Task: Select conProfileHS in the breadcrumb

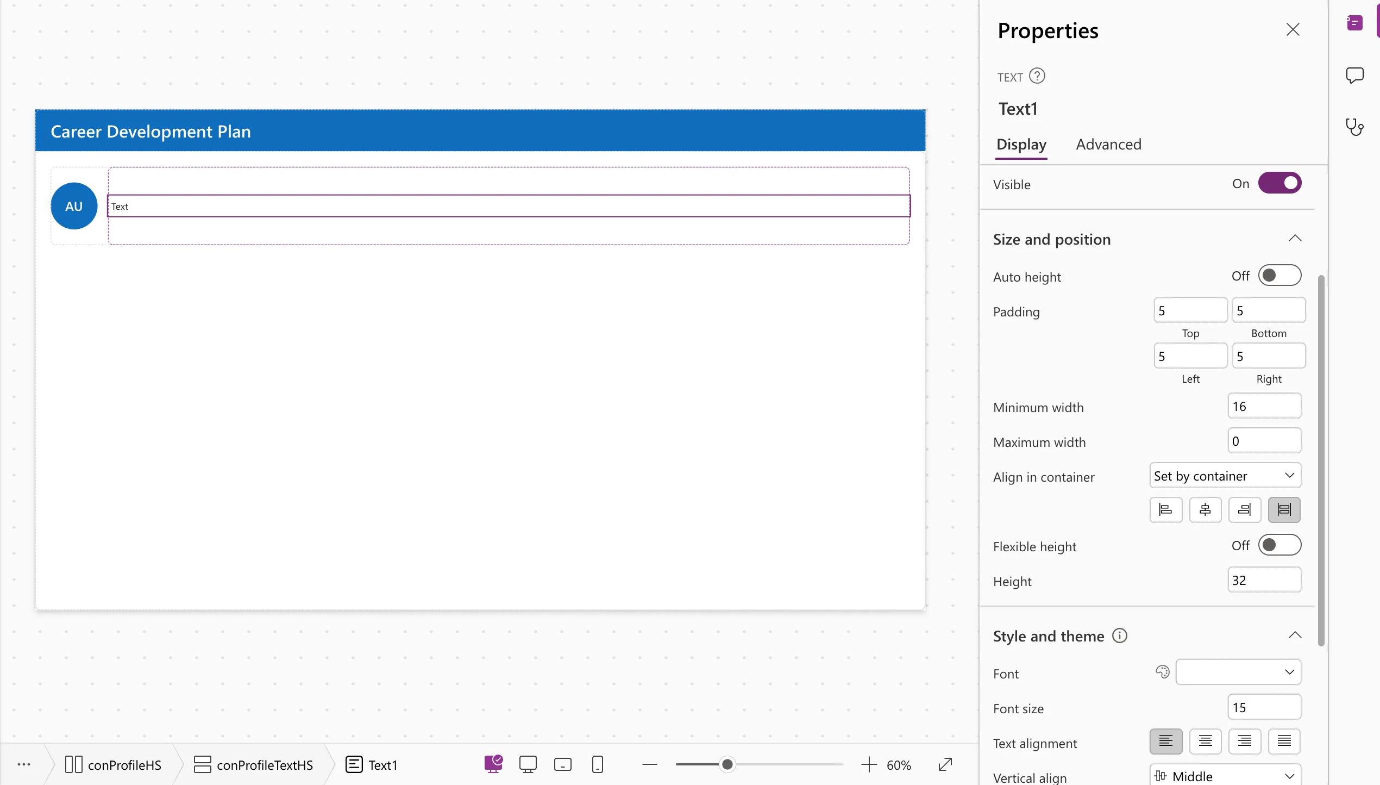Action: click(113, 764)
